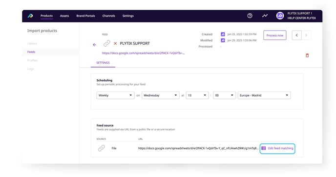
Task: Open the activity trend line icon
Action: click(x=265, y=16)
